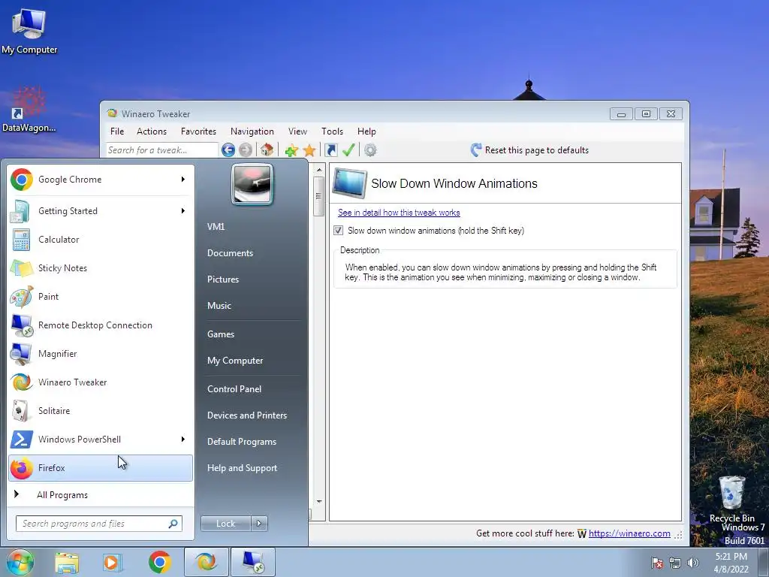The image size is (769, 577).
Task: Click the forward navigation arrow in Winaero Tweaker
Action: click(246, 150)
